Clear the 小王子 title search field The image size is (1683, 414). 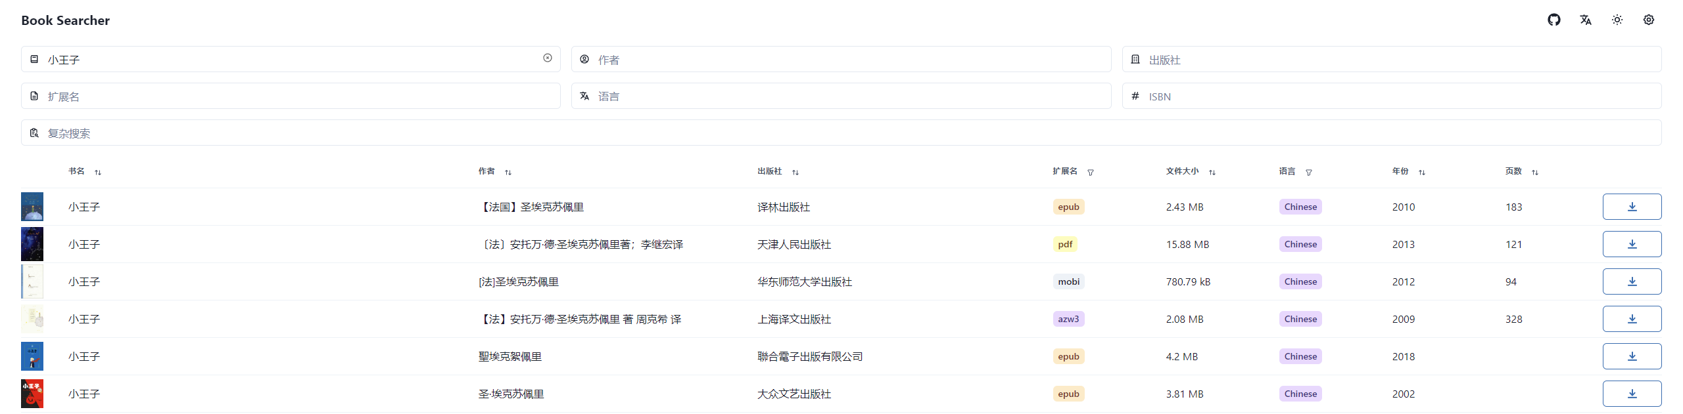[547, 58]
